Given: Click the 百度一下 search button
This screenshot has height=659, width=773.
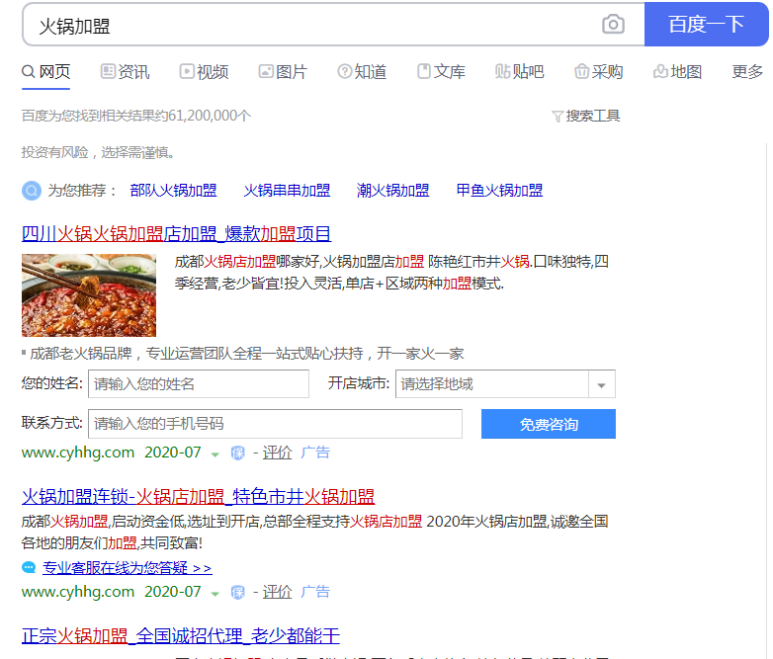Looking at the screenshot, I should pyautogui.click(x=706, y=24).
